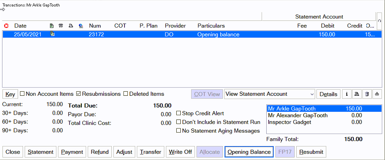This screenshot has width=385, height=160.
Task: Uncheck the Resubmissions checkbox
Action: (78, 94)
